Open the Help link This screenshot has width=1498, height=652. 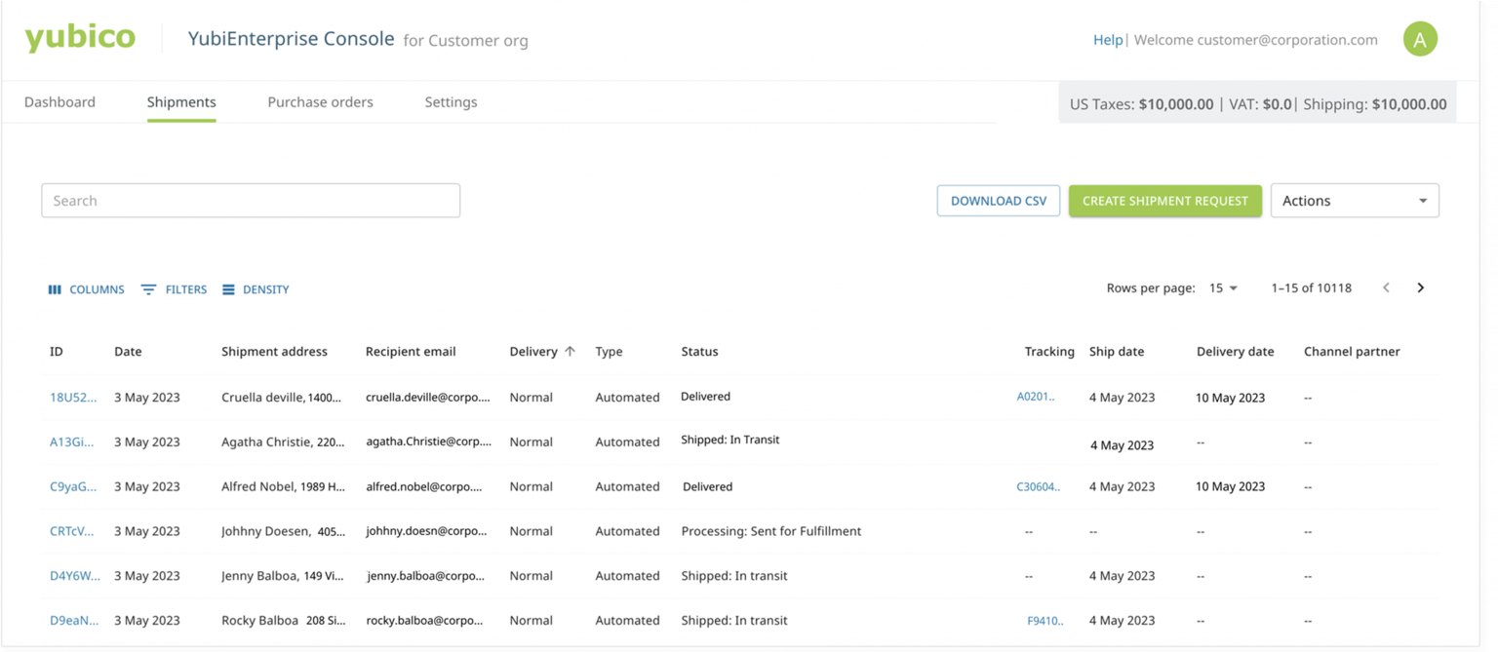pos(1108,40)
